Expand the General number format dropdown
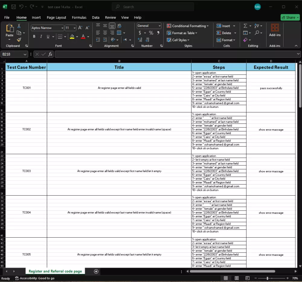The image size is (302, 282). pyautogui.click(x=159, y=26)
